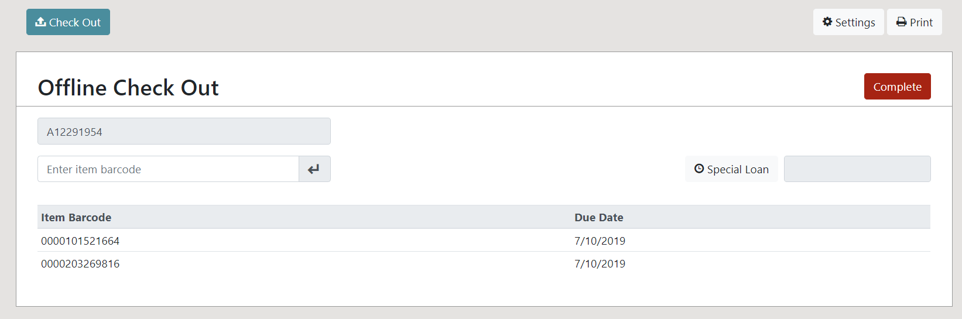Open the Settings button
The image size is (962, 319).
point(848,22)
